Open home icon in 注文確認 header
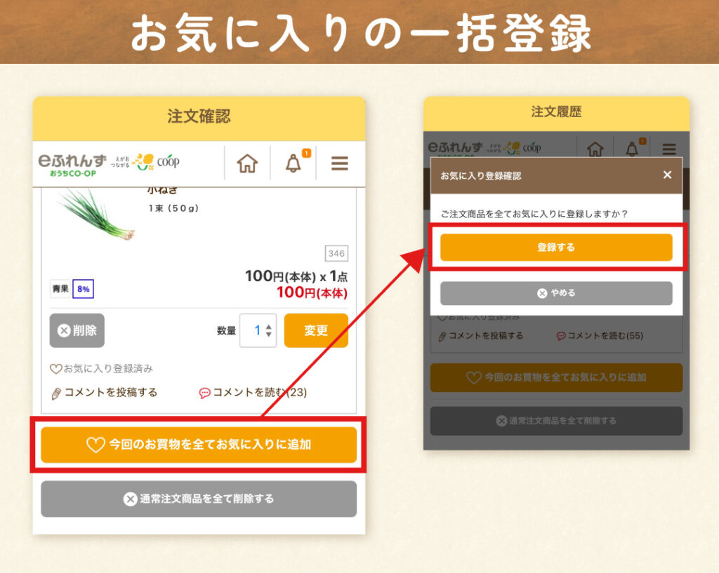The image size is (719, 573). pyautogui.click(x=247, y=163)
